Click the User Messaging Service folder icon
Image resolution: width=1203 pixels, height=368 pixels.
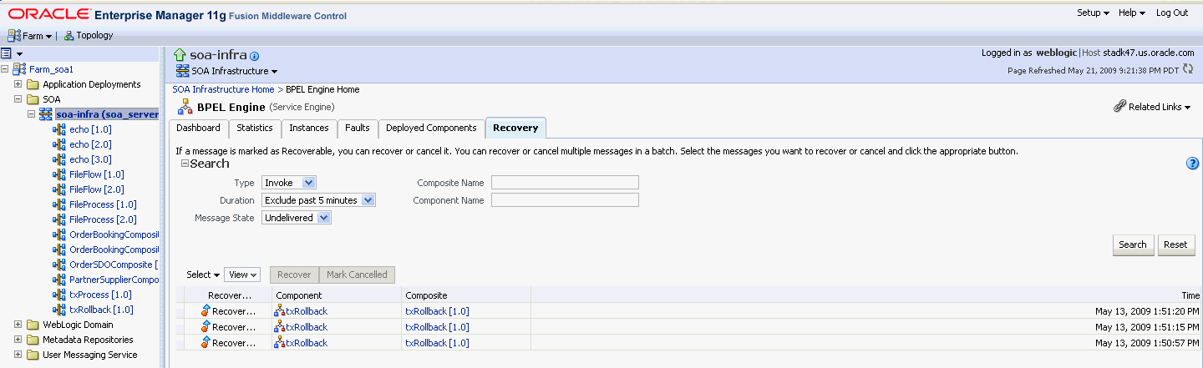click(33, 355)
